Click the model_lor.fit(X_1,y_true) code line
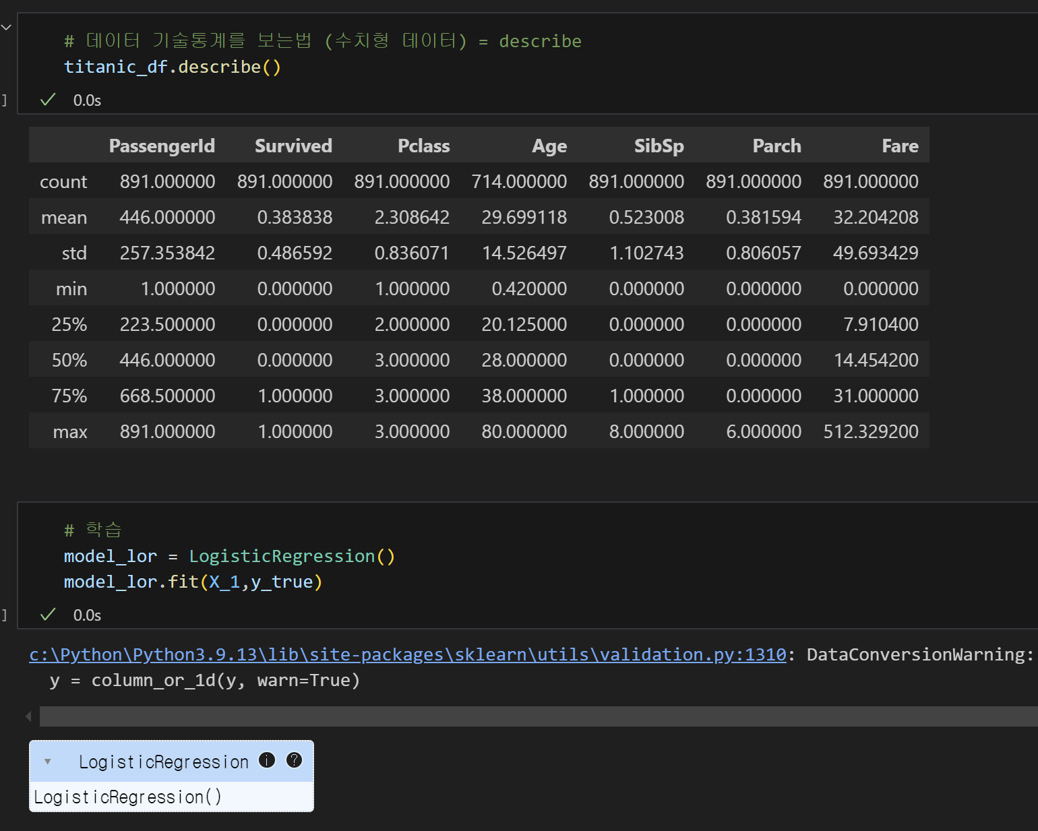Viewport: 1038px width, 831px height. [x=193, y=582]
